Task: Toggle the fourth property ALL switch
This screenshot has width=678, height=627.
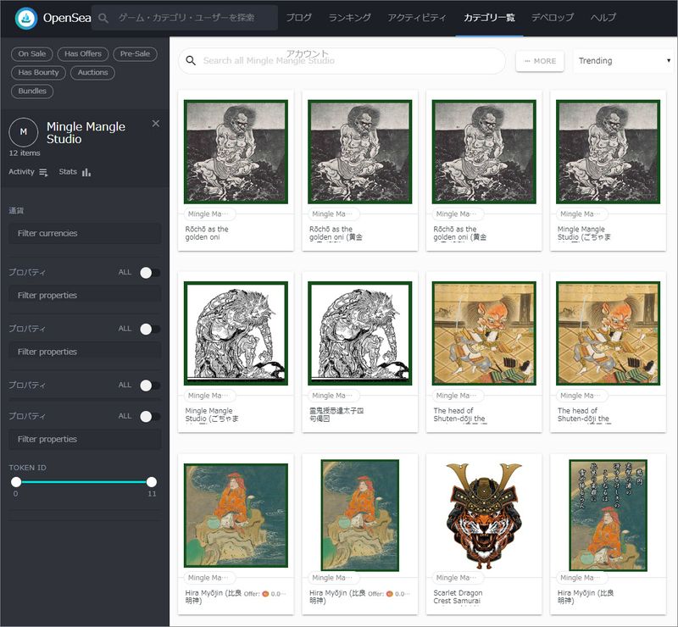Action: click(149, 416)
